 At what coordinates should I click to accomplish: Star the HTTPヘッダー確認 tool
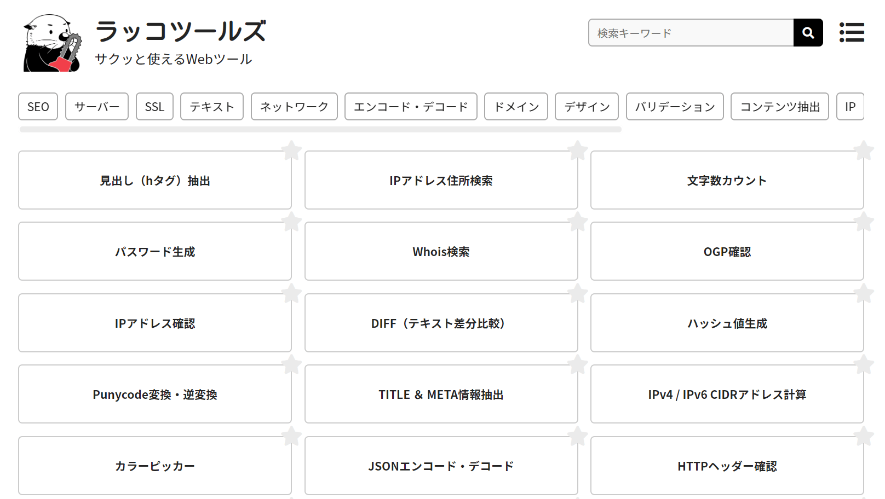pyautogui.click(x=864, y=436)
